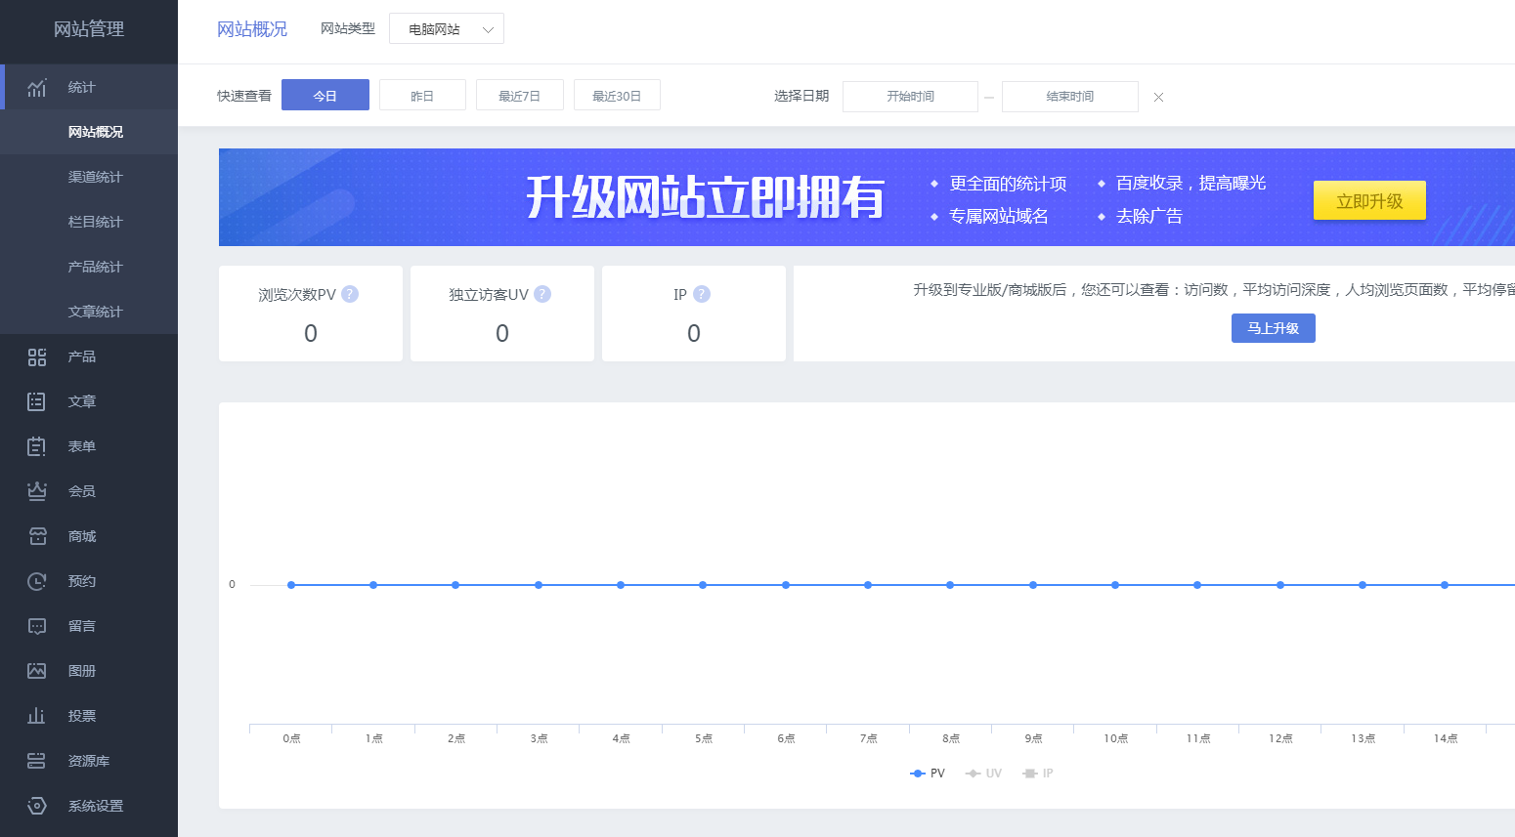Open the 产品 section in sidebar

(x=36, y=356)
